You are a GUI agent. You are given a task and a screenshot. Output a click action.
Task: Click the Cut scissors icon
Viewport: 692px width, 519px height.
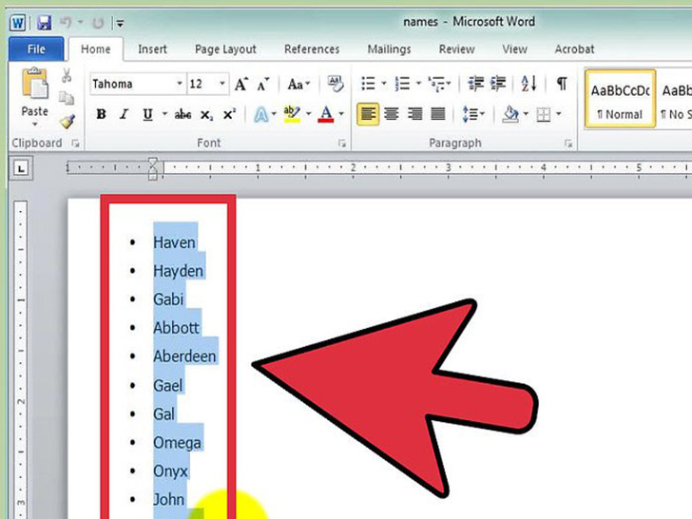click(67, 75)
